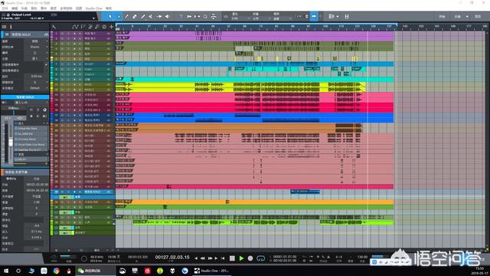
Task: Select the Split (scissors) tool
Action: (151, 16)
